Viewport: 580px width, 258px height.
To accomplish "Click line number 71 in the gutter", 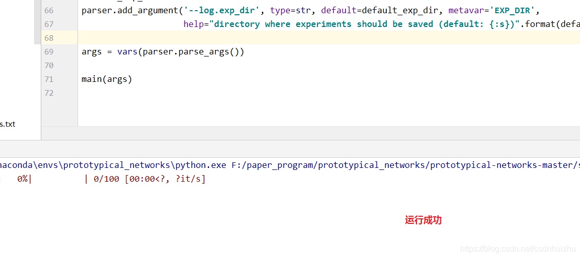I will (49, 79).
